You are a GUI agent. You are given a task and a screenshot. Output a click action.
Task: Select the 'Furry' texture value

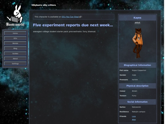click(x=134, y=96)
